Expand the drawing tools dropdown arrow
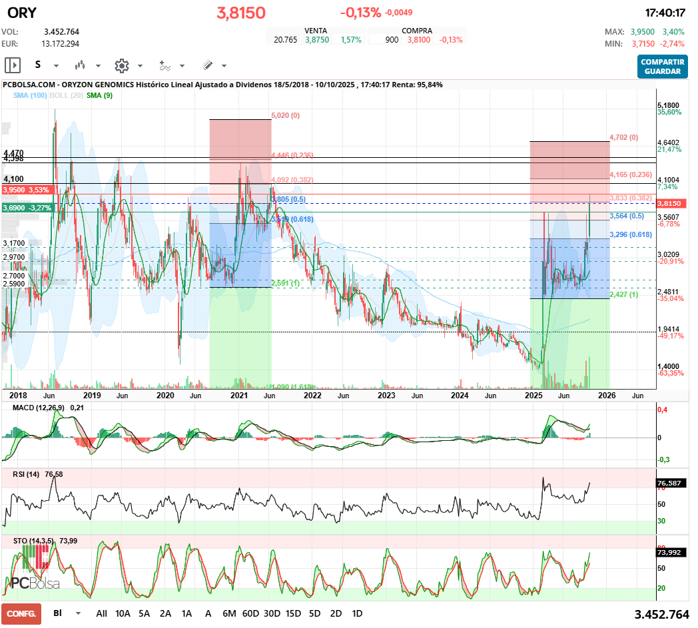698x628 pixels. (x=224, y=66)
